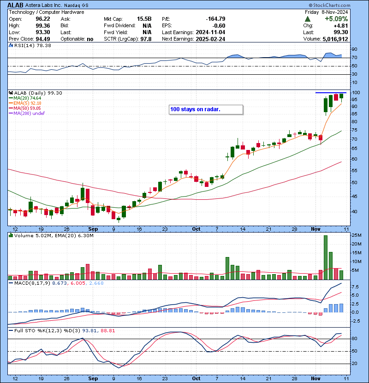Click the StockCharts.com watermark text

329,5
